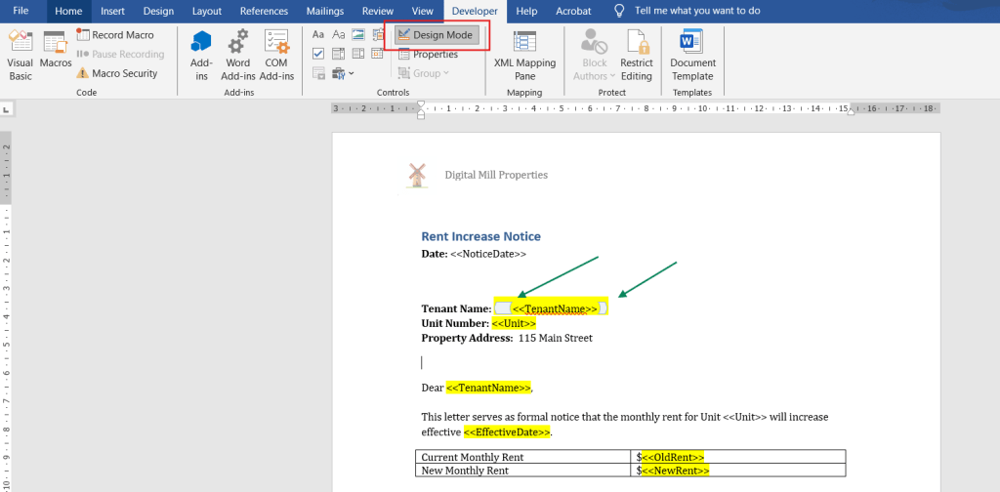
Task: Open Restrict Editing pane
Action: click(637, 56)
